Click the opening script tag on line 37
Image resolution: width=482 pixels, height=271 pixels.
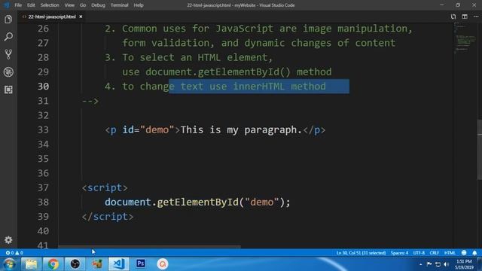[105, 187]
